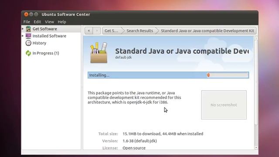Cancel installation via orange progress stop icon
The image size is (279, 157).
coord(208,75)
